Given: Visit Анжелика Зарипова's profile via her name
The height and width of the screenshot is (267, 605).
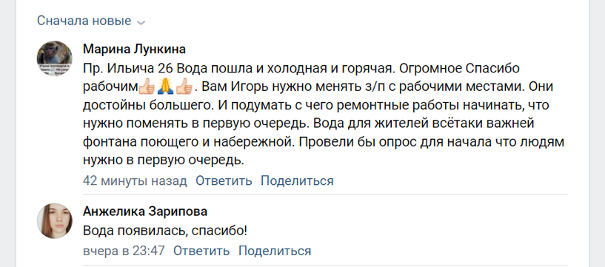Looking at the screenshot, I should coord(145,212).
